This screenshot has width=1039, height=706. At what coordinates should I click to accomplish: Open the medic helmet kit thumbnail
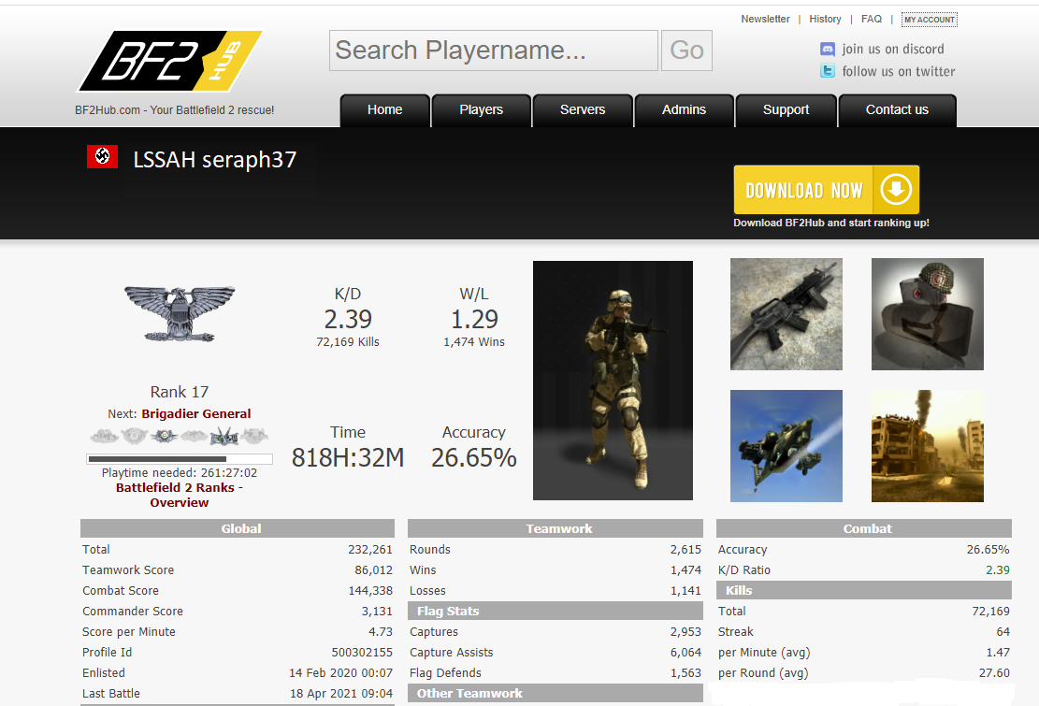(x=927, y=314)
